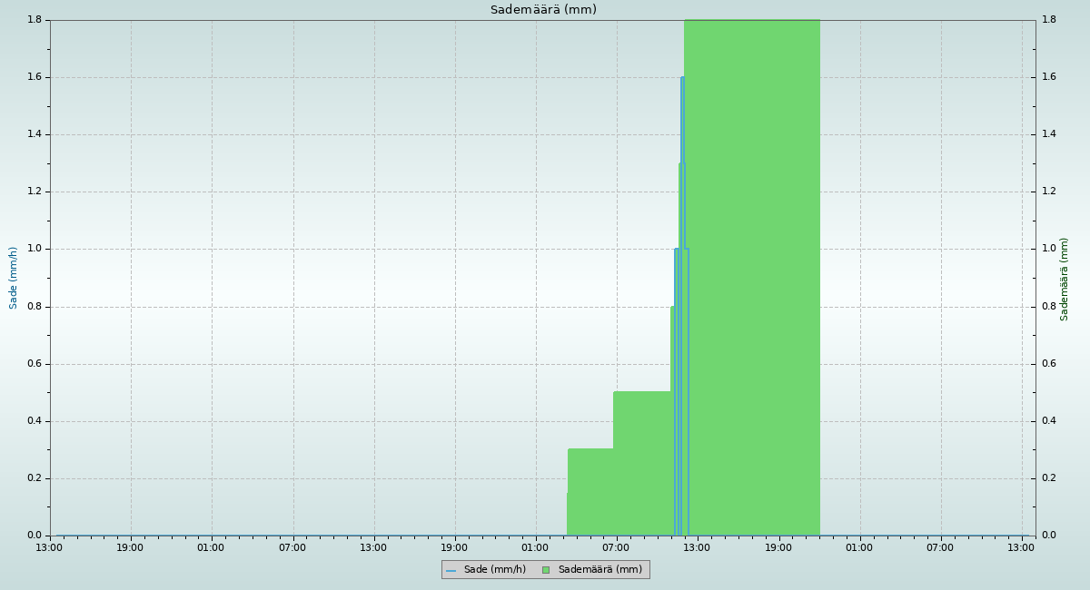The height and width of the screenshot is (590, 1090).
Task: Click the 1.8 tick label on right axis
Action: 1048,20
